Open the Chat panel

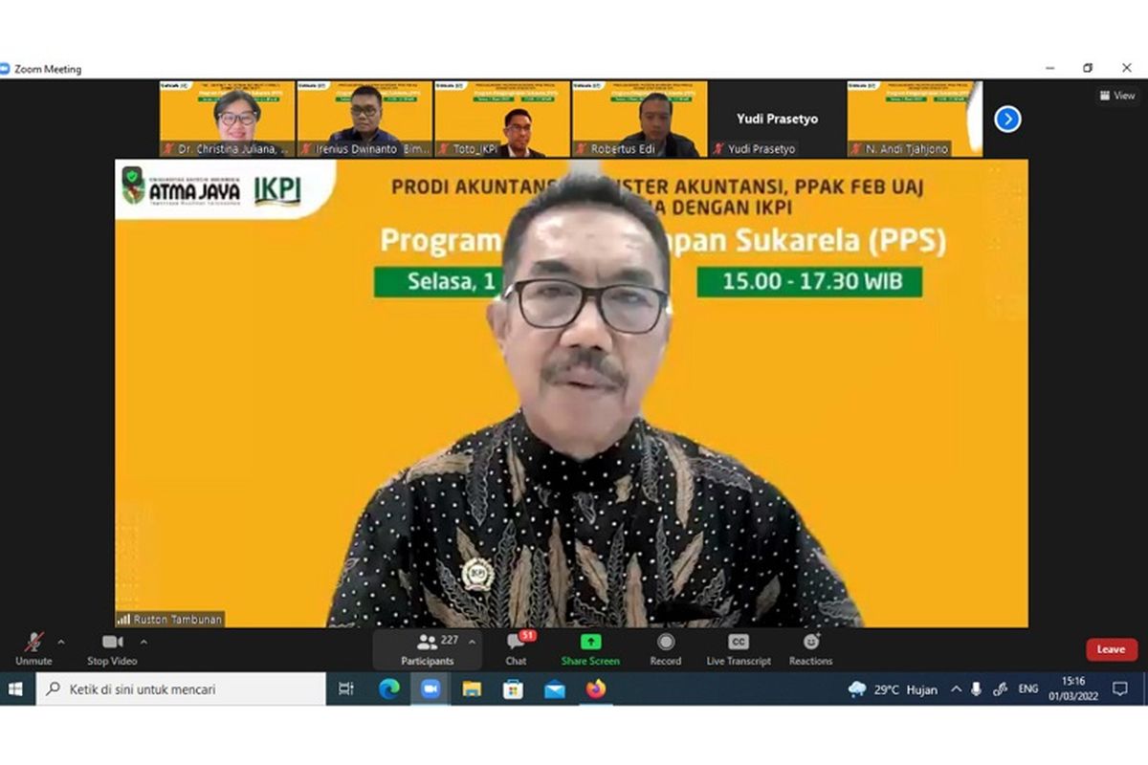517,648
